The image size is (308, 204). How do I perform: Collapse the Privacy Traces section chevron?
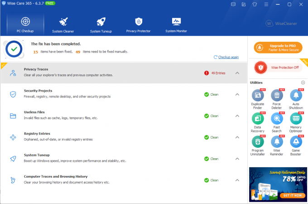[237, 73]
